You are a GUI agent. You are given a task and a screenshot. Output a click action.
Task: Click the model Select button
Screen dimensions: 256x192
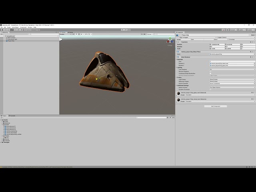216,40
